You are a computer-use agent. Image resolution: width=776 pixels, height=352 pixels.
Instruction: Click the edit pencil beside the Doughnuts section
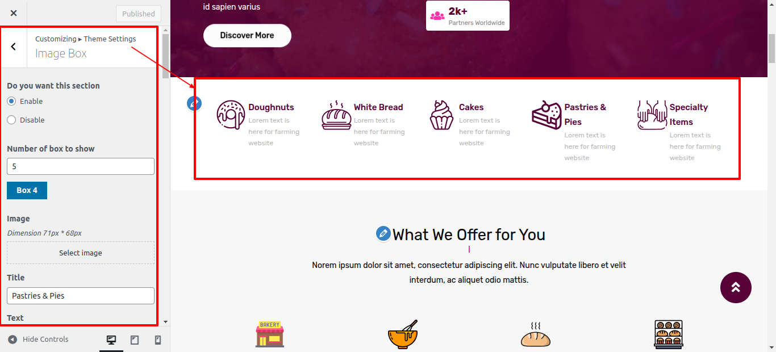[x=194, y=103]
